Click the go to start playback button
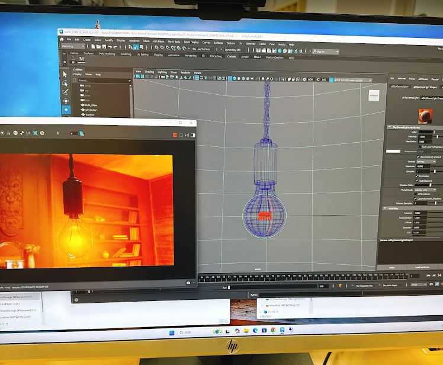This screenshot has width=443, height=365. click(428, 275)
